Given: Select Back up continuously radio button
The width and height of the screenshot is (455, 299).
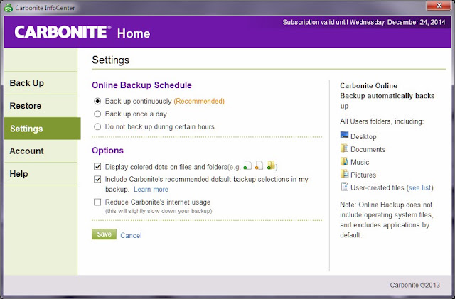Looking at the screenshot, I should (x=97, y=102).
